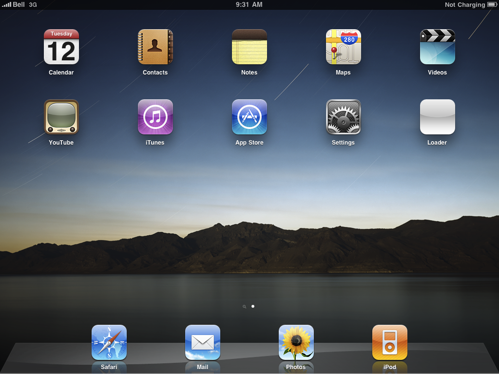Open Safari from the dock
499x374 pixels.
[109, 342]
